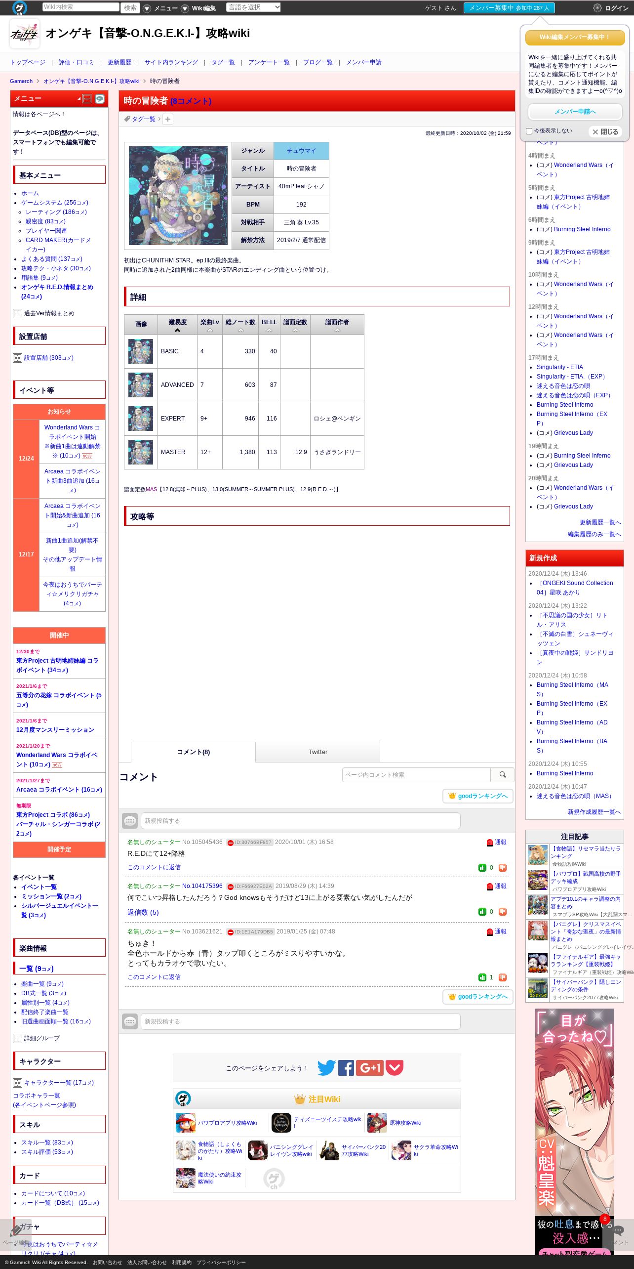Click the 時の冒険者 album jacket image

tap(178, 196)
